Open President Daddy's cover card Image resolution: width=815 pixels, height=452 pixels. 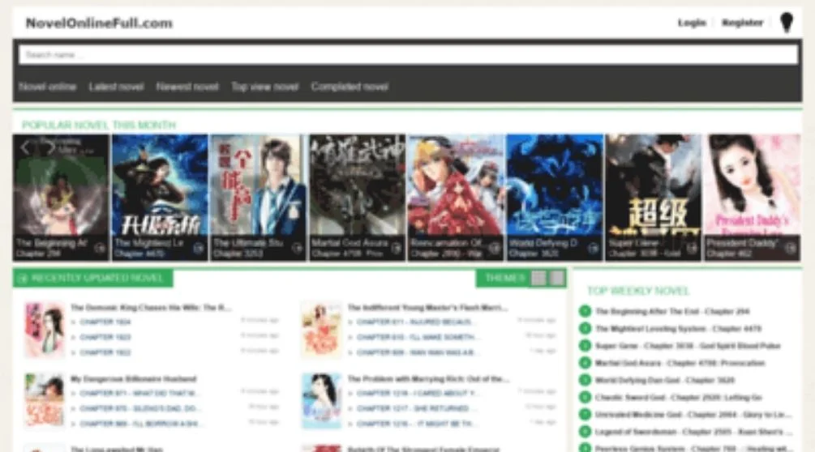753,197
